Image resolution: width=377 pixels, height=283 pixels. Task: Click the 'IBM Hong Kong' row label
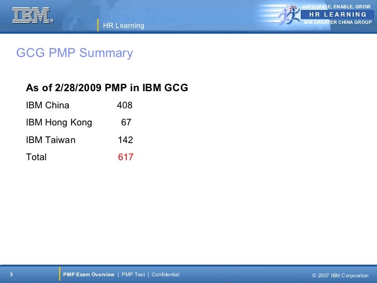tap(59, 122)
